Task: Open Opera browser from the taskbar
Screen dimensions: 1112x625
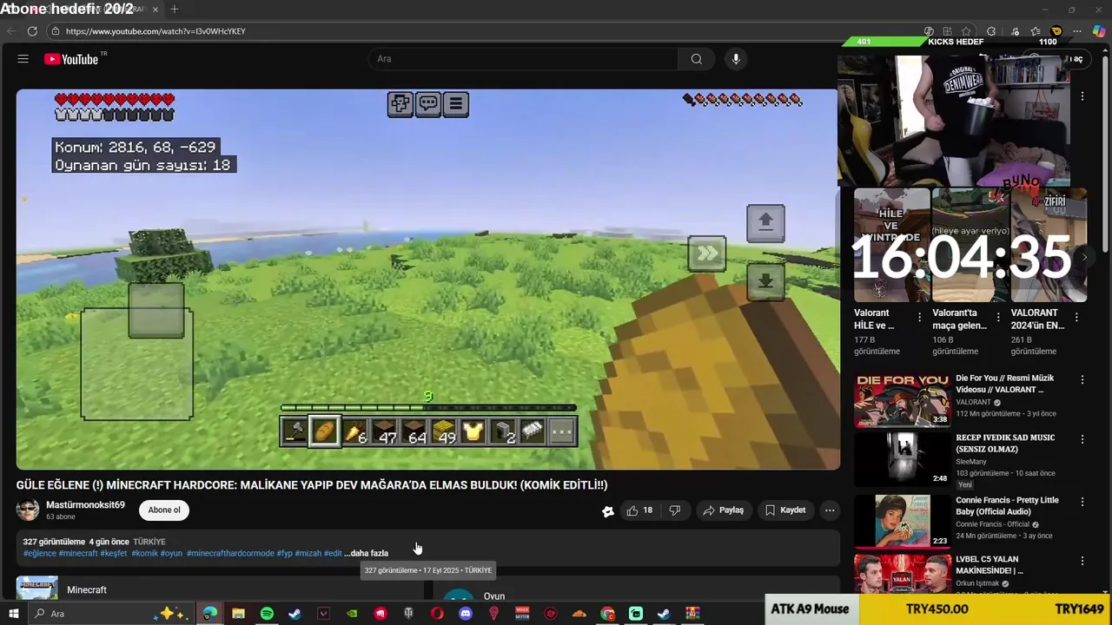Action: click(437, 614)
